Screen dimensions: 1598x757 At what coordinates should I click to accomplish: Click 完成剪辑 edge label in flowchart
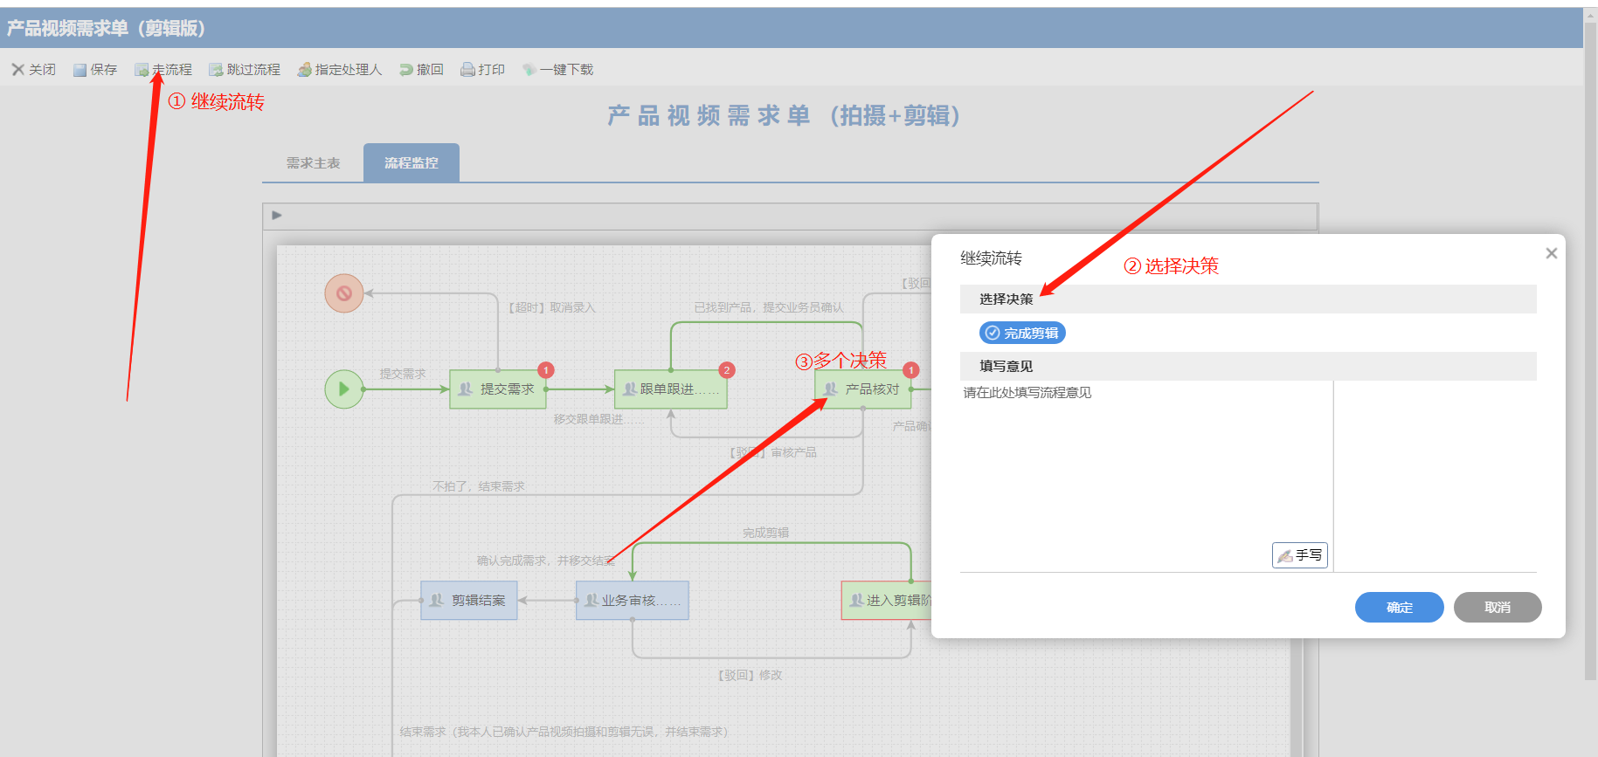coord(765,533)
